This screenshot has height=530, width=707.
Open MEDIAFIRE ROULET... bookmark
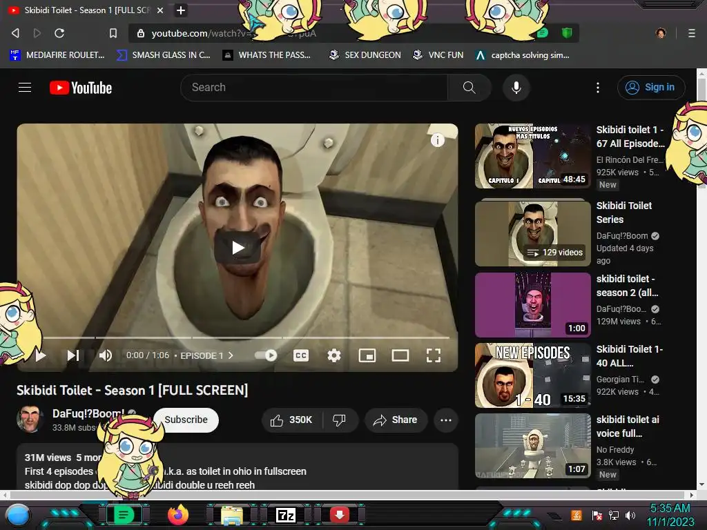tap(57, 55)
